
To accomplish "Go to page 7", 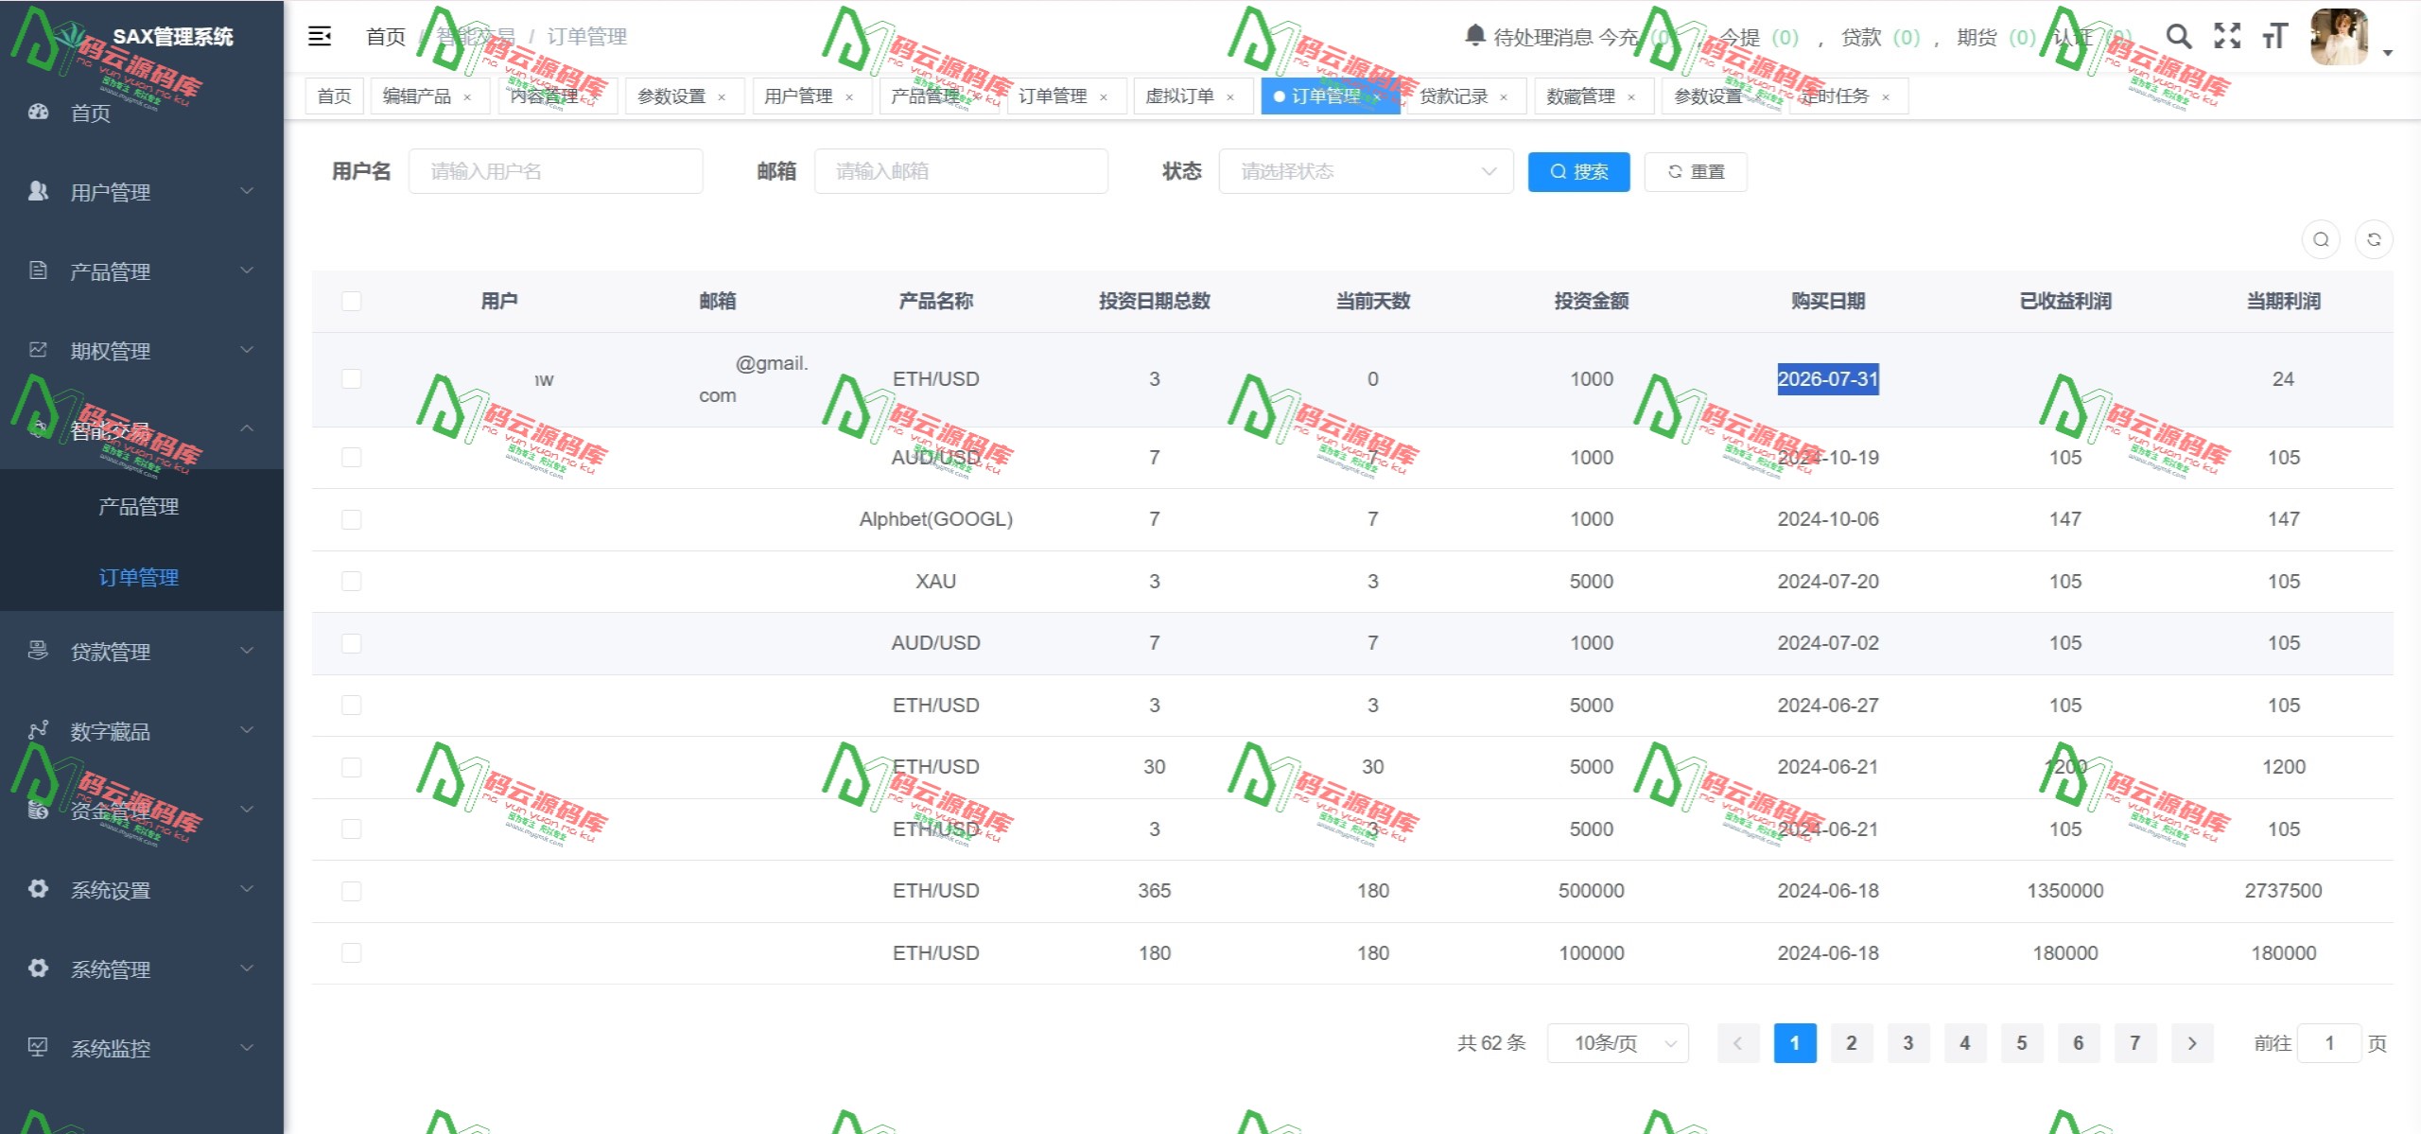I will click(2135, 1043).
